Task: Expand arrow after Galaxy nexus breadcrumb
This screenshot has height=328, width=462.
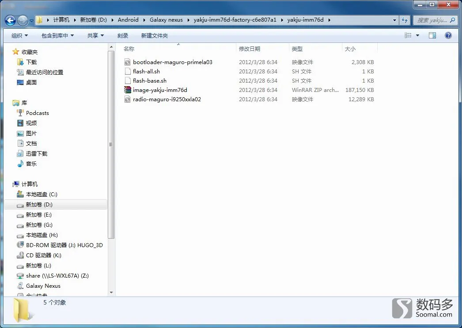Action: tap(188, 20)
